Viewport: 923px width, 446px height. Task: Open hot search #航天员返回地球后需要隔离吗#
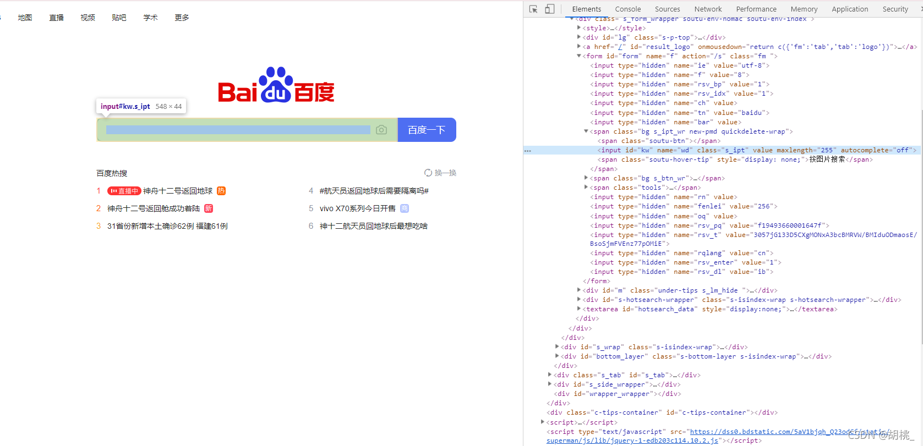(x=374, y=191)
